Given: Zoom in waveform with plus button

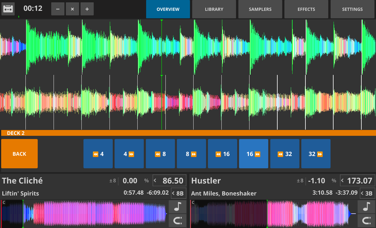Looking at the screenshot, I should pyautogui.click(x=87, y=9).
